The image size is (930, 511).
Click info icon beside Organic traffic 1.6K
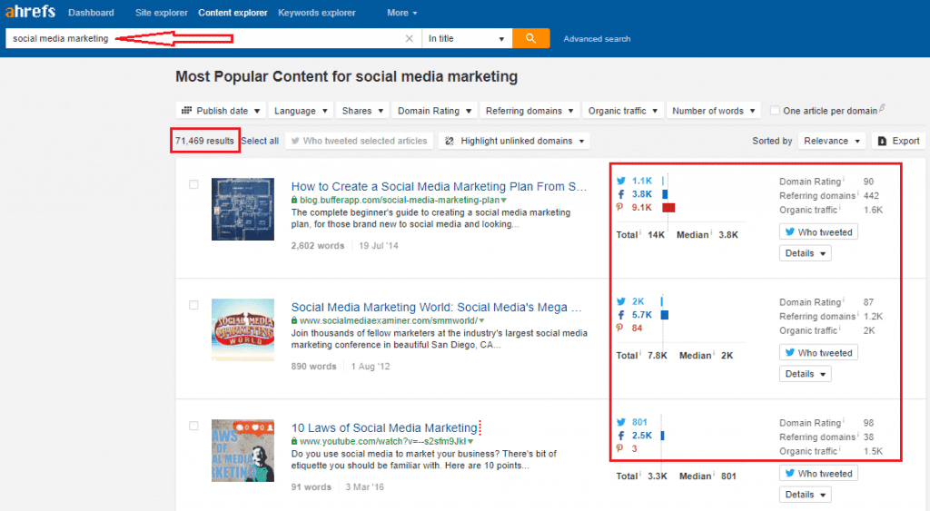839,207
